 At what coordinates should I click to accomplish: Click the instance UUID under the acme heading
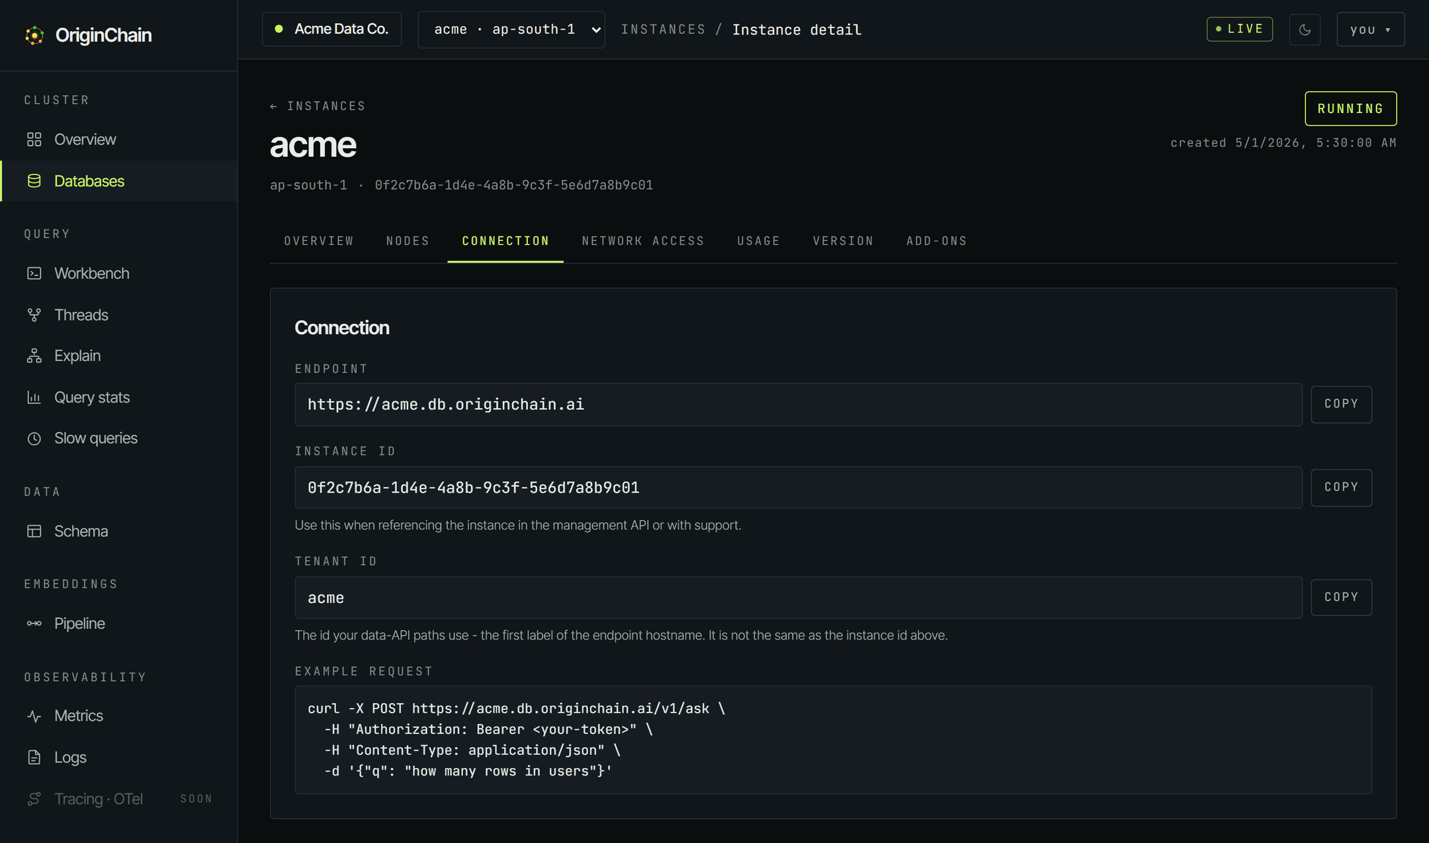514,185
